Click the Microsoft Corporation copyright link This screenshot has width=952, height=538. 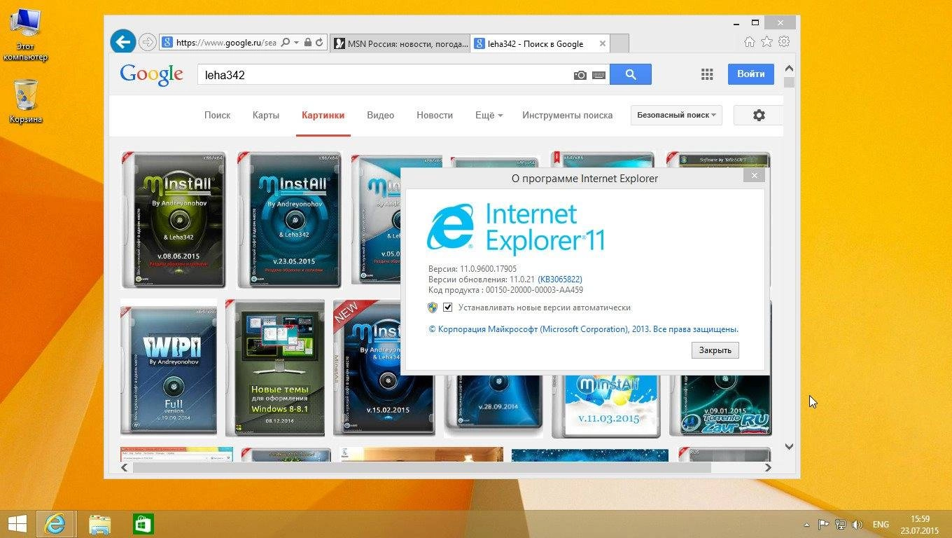pos(583,329)
